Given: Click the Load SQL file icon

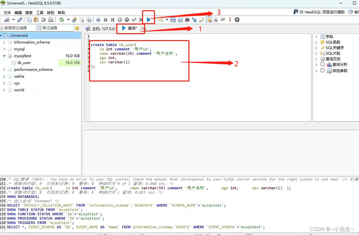Looking at the screenshot, I should coord(81,20).
